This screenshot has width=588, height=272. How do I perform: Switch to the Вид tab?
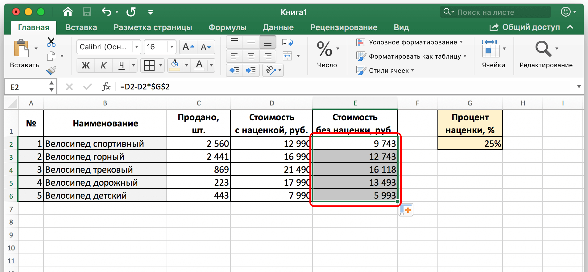click(x=401, y=27)
